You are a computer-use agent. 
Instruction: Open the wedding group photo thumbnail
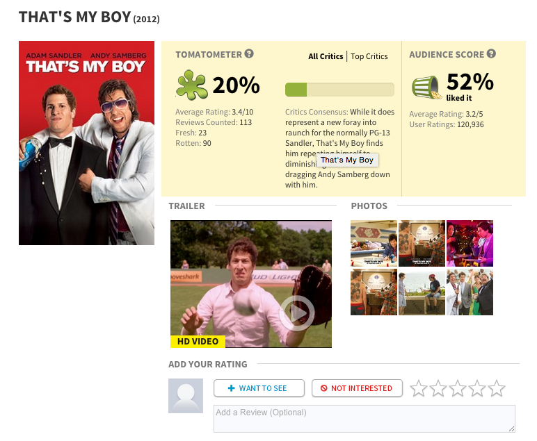(x=470, y=292)
